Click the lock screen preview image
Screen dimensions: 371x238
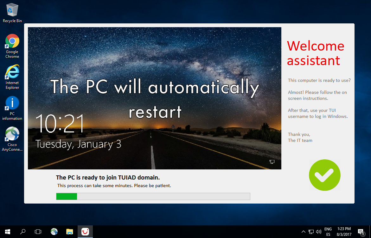click(155, 98)
